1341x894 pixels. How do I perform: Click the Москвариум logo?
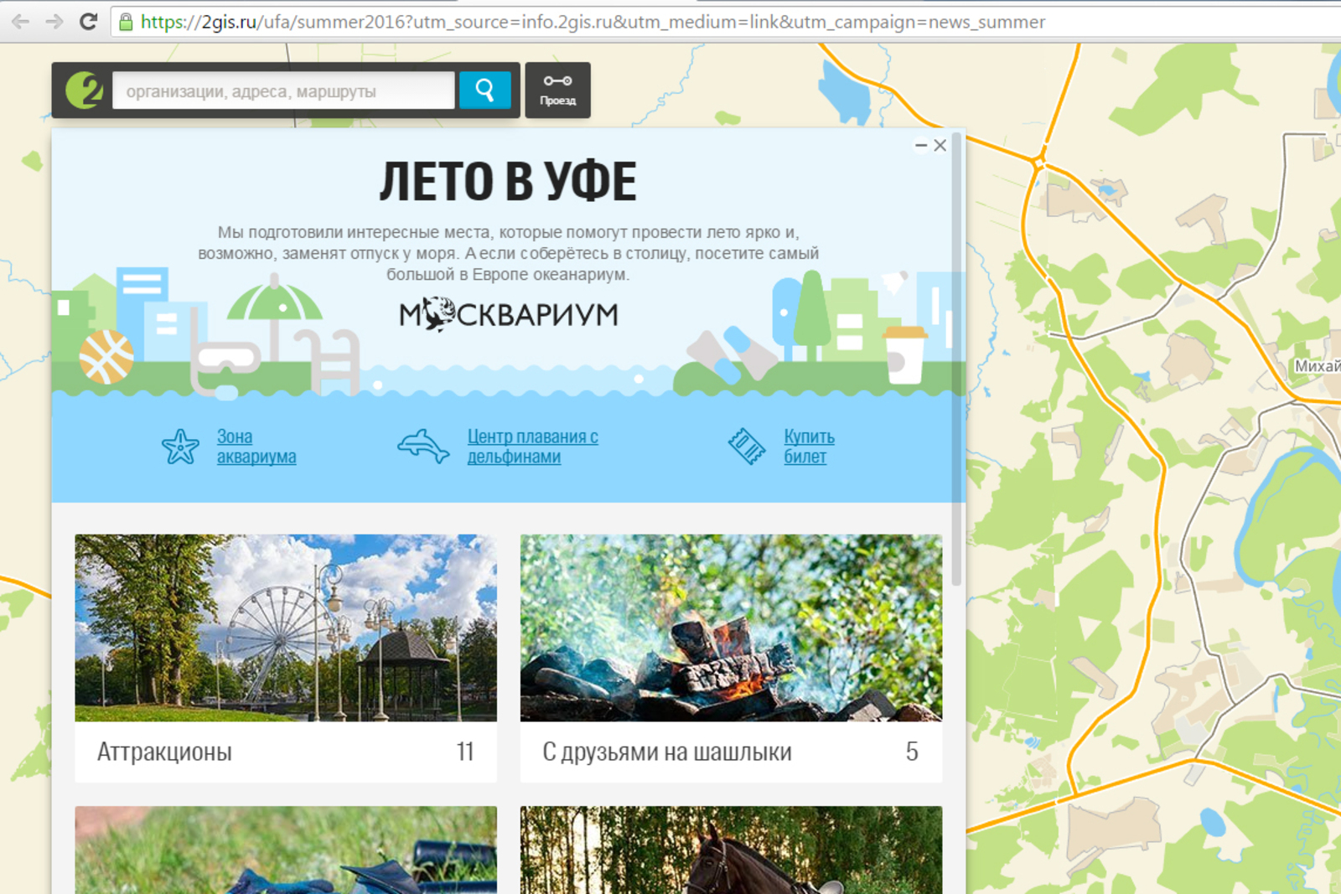(509, 314)
